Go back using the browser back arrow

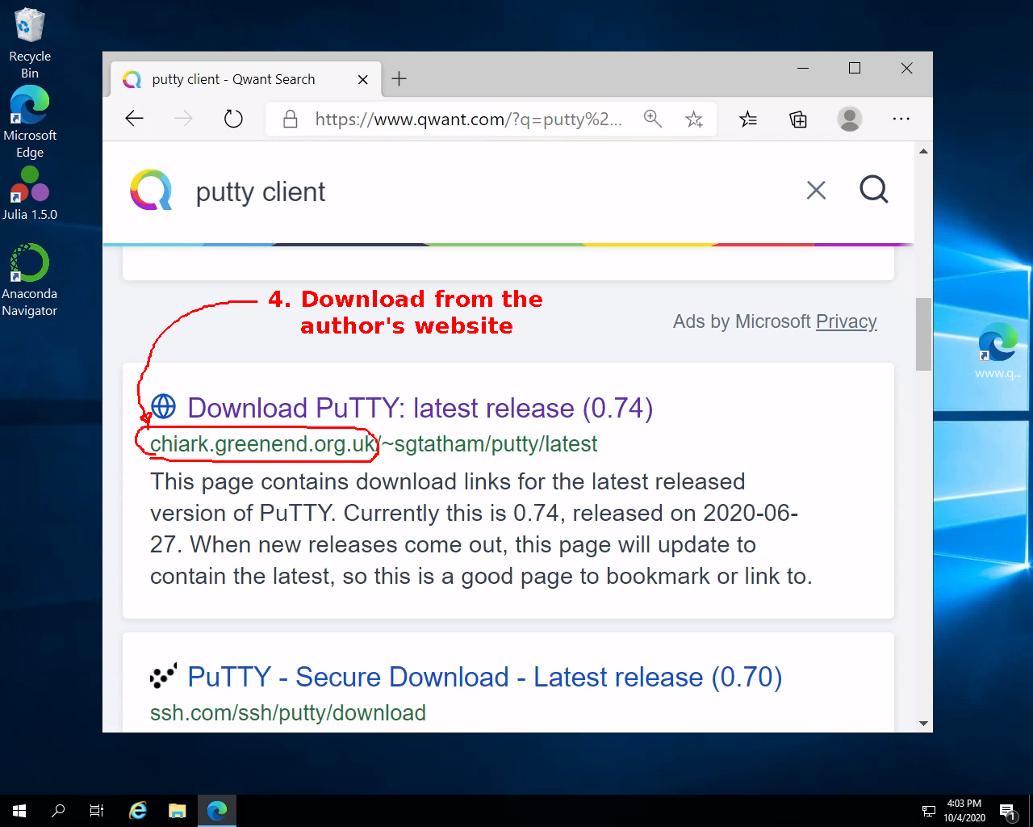pos(135,120)
